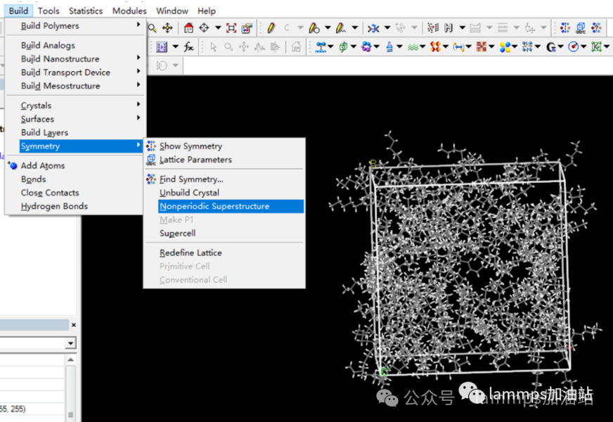Open the Statistics menu
The height and width of the screenshot is (422, 613).
86,11
